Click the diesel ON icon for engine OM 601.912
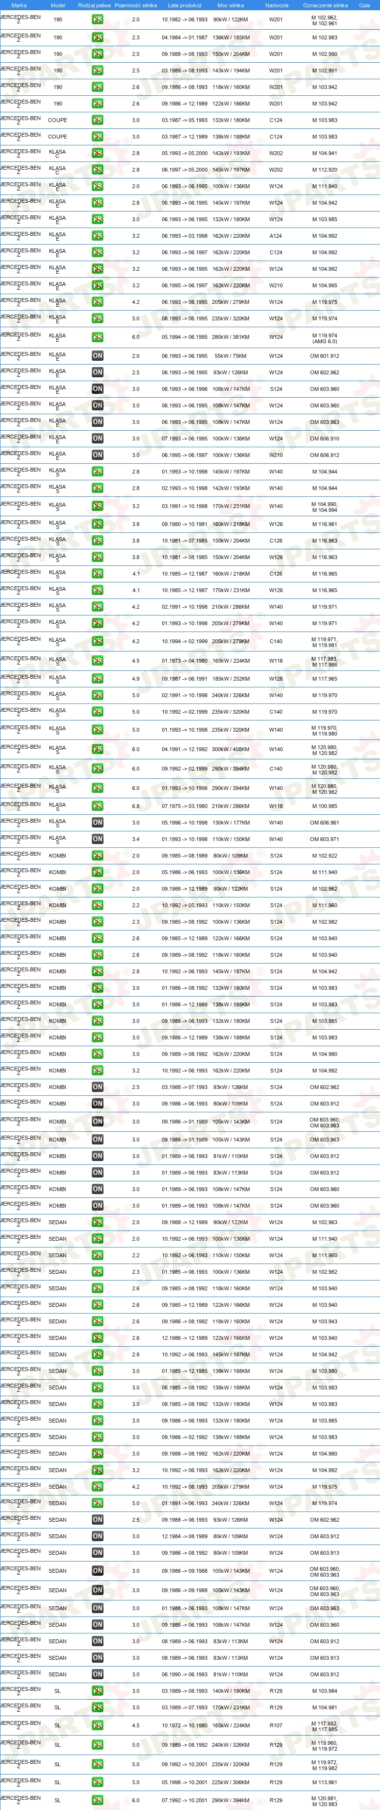This screenshot has width=380, height=1810. pos(97,356)
